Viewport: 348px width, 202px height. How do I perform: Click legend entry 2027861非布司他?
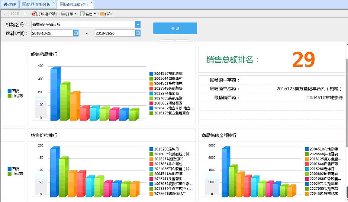[x=166, y=164]
